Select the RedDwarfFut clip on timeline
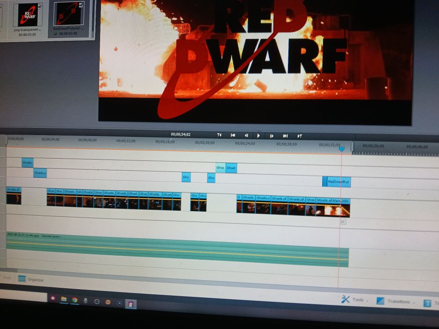Viewport: 439px width, 329px height. click(337, 182)
